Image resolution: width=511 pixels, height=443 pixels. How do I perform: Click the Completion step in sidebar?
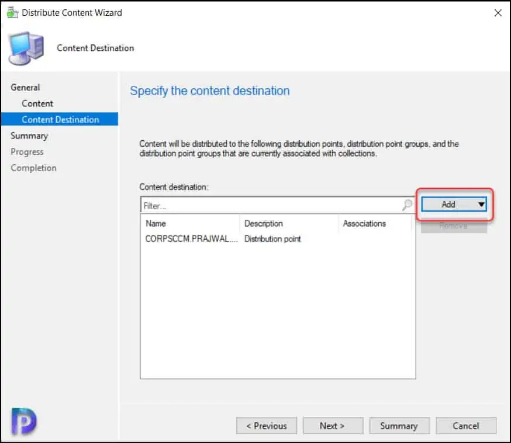tap(33, 168)
